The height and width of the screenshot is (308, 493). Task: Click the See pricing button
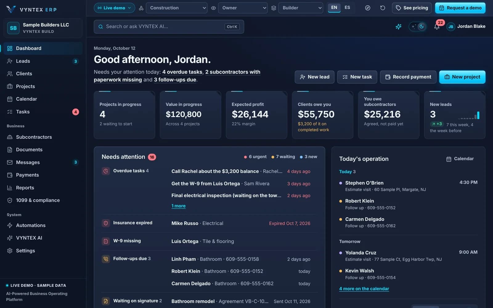[412, 8]
